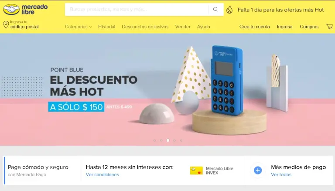
Task: Click the Point Blue discount banner
Action: pyautogui.click(x=167, y=89)
